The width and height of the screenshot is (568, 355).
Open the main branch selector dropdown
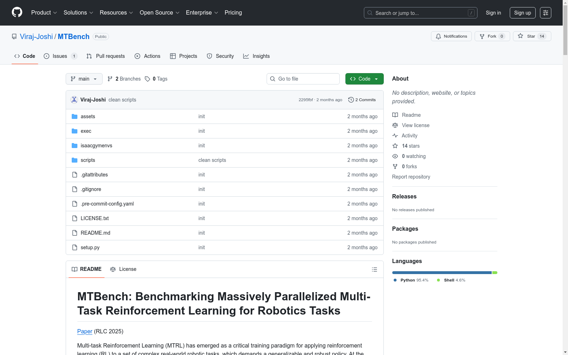tap(84, 79)
